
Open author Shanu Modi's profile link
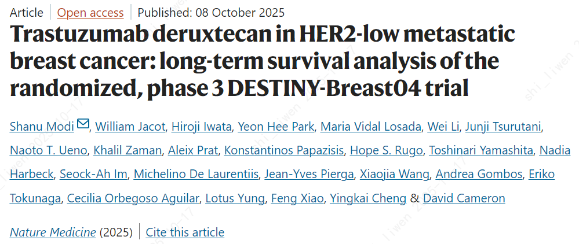point(42,126)
